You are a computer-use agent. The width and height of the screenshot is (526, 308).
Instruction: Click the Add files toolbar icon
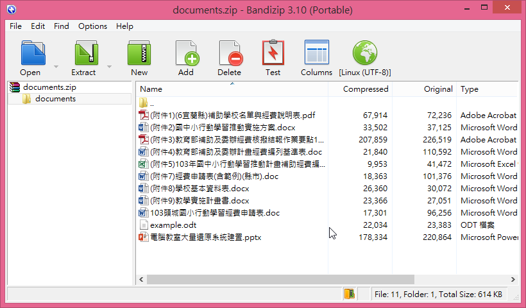click(x=187, y=53)
